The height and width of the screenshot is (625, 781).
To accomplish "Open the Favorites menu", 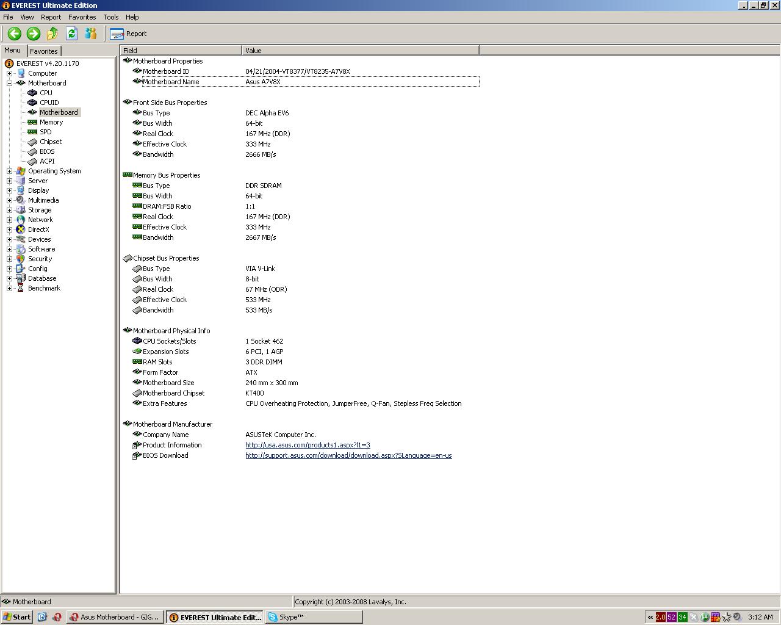I will pyautogui.click(x=82, y=17).
